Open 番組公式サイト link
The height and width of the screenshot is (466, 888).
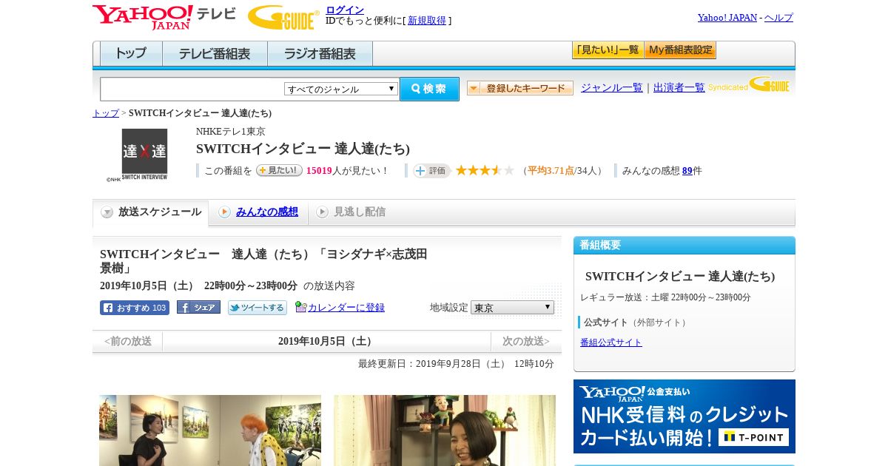pyautogui.click(x=611, y=342)
